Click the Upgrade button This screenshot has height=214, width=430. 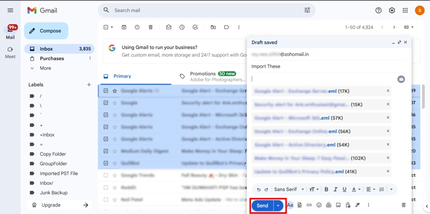59,205
